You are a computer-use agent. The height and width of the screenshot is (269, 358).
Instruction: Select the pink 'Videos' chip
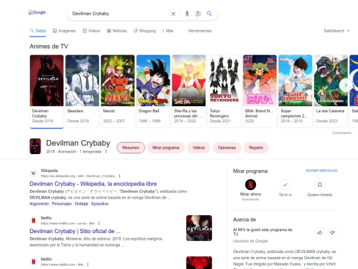199,147
